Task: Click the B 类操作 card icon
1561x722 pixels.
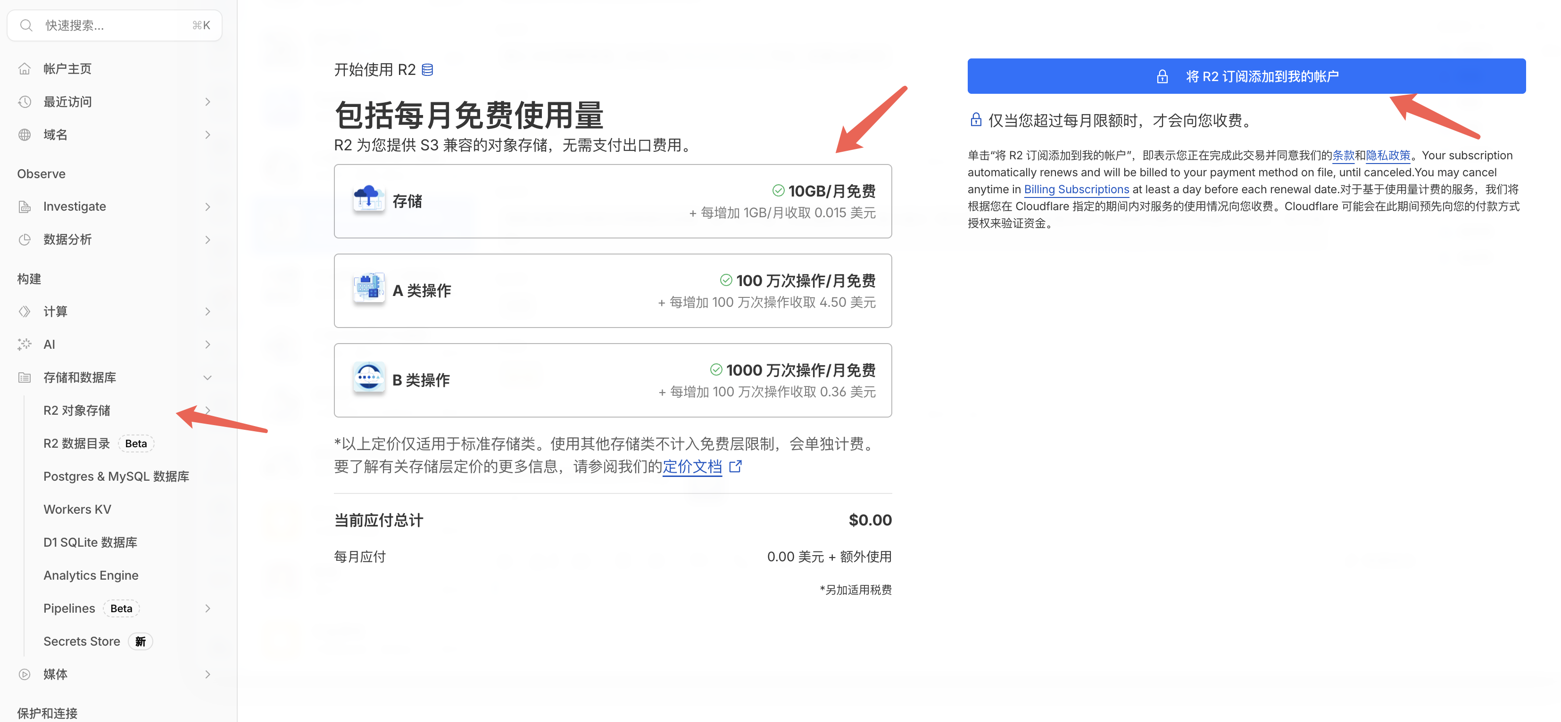Action: (368, 378)
